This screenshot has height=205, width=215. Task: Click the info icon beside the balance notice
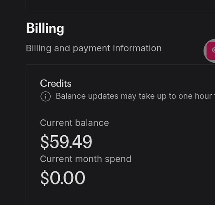(46, 96)
